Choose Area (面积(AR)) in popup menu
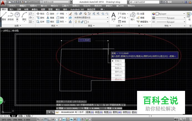This screenshot has width=192, height=121. point(118,72)
